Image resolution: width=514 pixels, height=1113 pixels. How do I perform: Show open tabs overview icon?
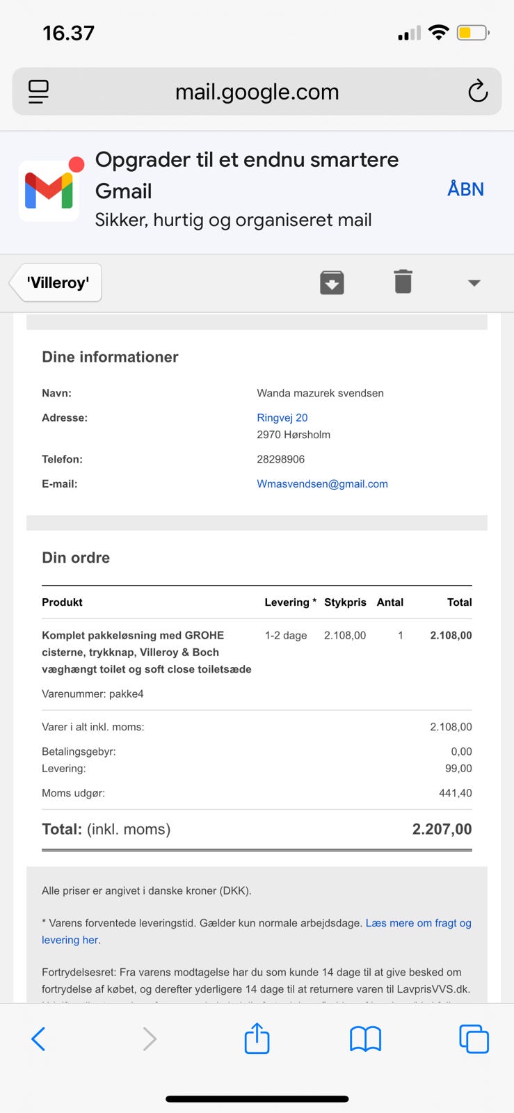click(474, 1039)
